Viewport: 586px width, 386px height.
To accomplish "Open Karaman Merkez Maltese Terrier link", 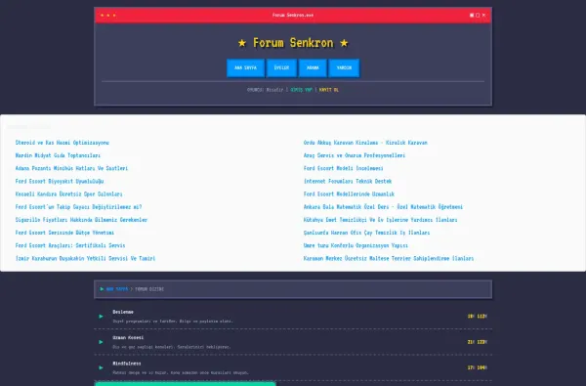I will 389,258.
